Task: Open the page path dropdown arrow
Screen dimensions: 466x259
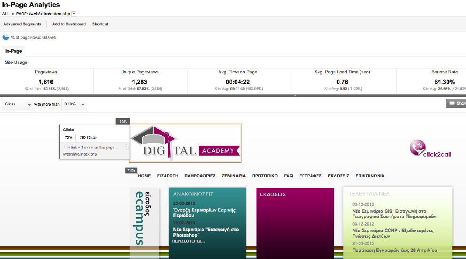Action: click(x=74, y=14)
